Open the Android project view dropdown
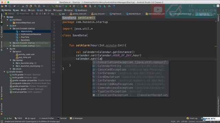220x123 pixels. (10, 14)
